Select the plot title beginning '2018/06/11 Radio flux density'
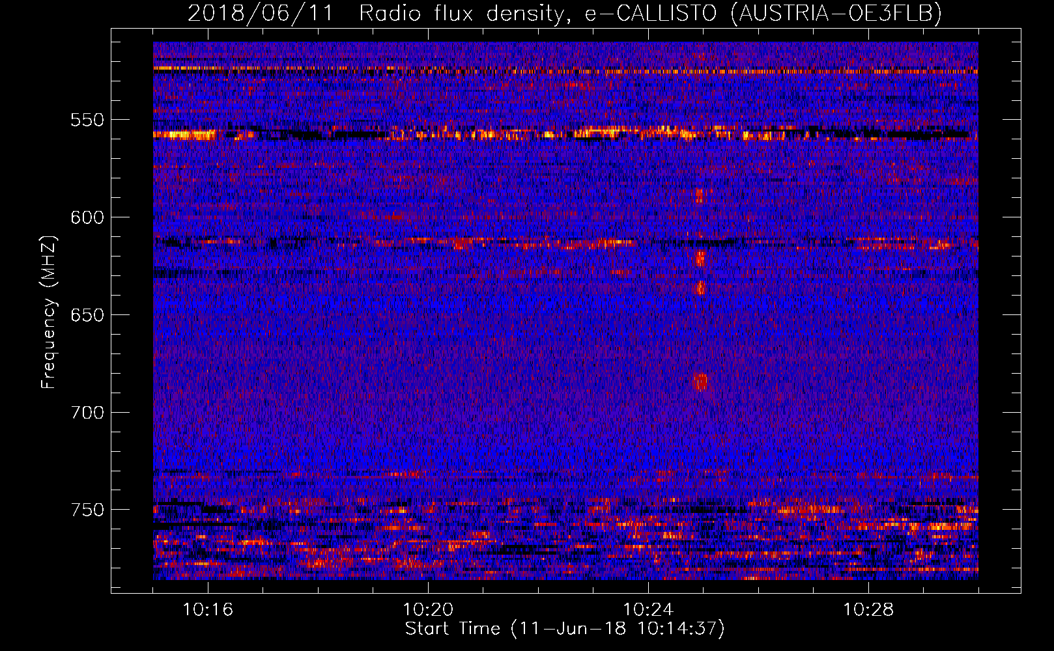 [x=565, y=13]
